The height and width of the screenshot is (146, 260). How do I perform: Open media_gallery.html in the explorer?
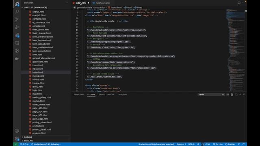coord(41,97)
